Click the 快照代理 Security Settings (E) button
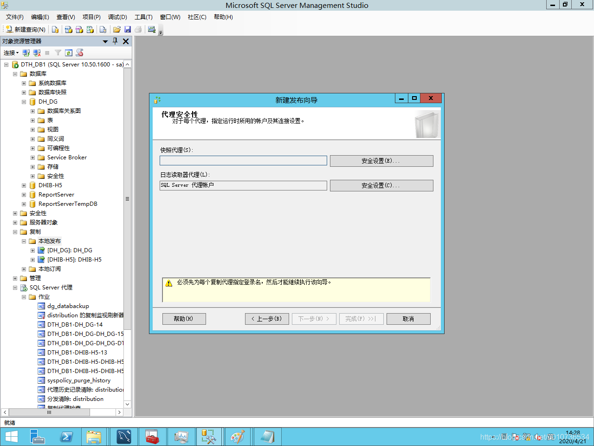The width and height of the screenshot is (594, 446). coord(381,161)
